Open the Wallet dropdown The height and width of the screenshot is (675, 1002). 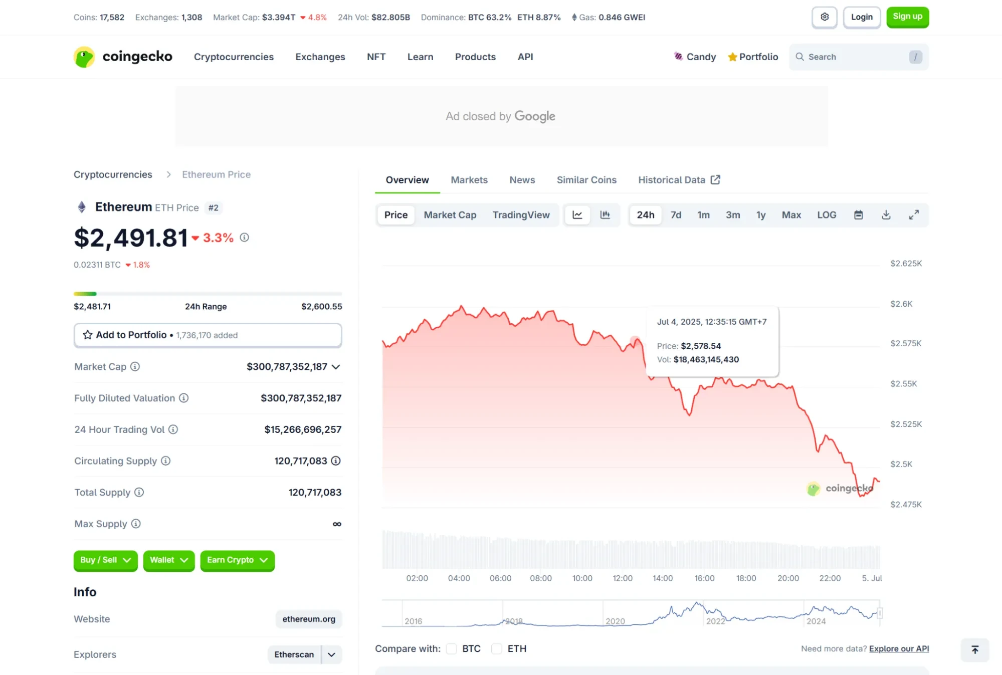168,560
